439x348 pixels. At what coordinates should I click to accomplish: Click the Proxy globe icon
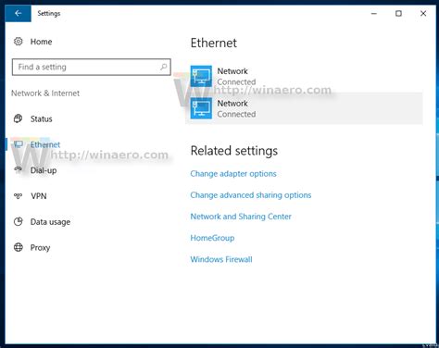19,247
